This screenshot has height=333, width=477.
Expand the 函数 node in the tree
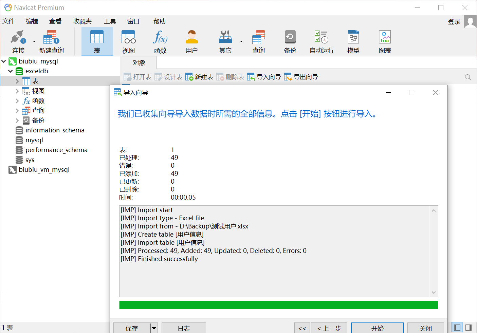pos(17,101)
